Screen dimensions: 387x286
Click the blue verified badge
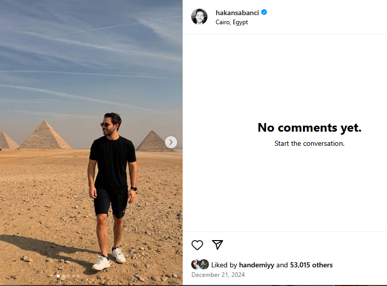264,12
